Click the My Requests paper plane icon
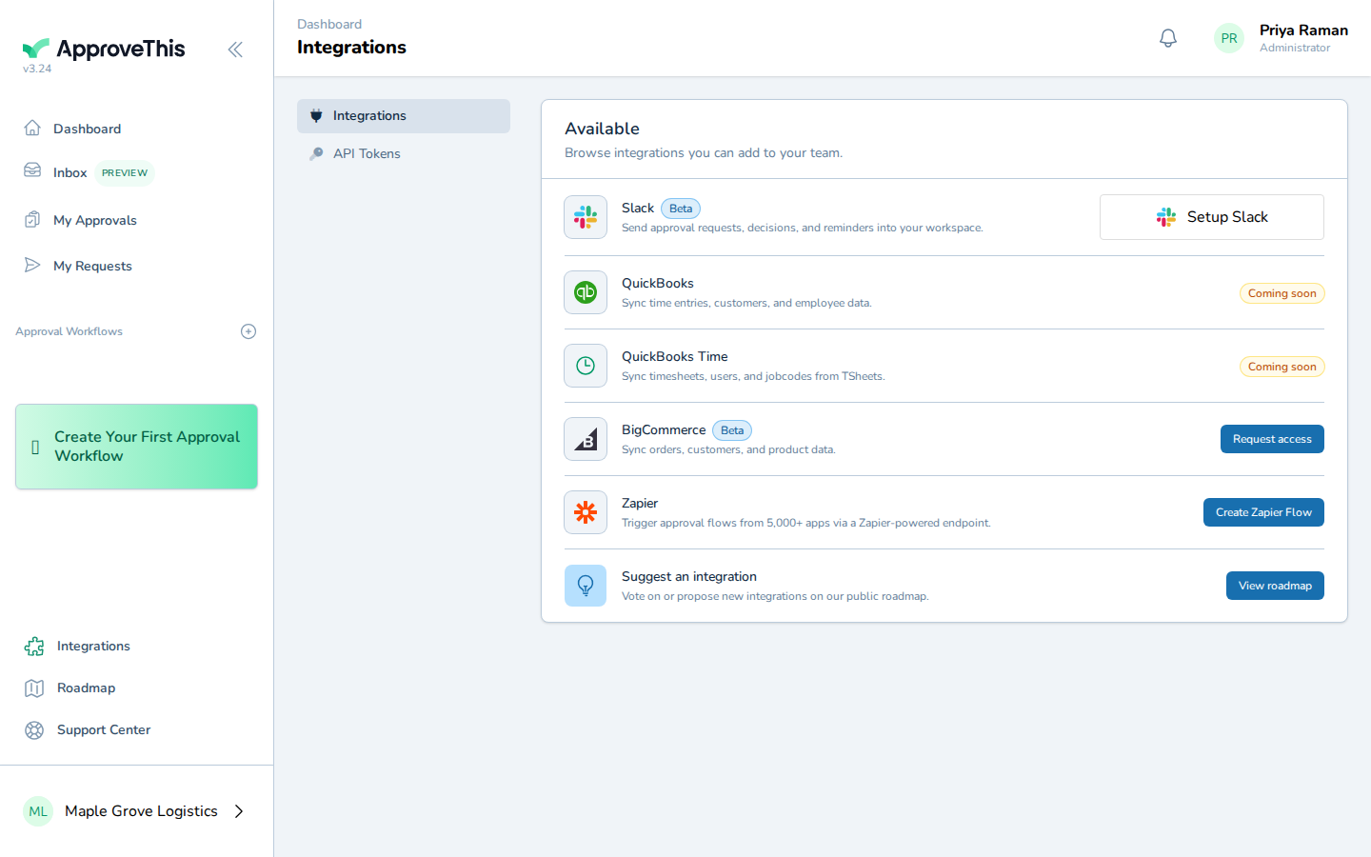 32,265
